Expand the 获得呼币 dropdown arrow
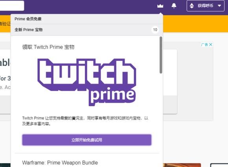This screenshot has height=167, width=228. click(x=219, y=6)
